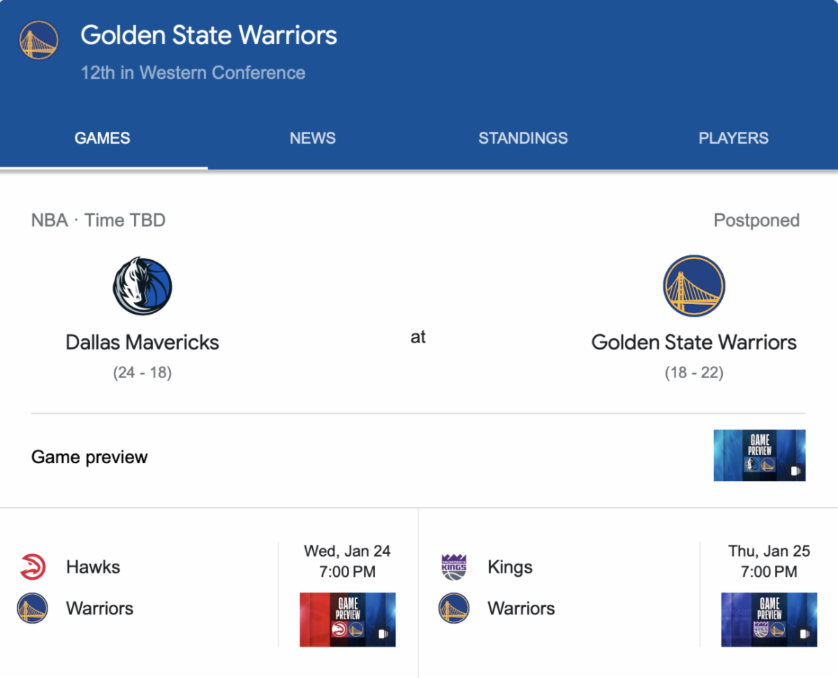This screenshot has width=838, height=678.
Task: Open the Mavericks-Warriors game preview thumbnail
Action: (759, 455)
